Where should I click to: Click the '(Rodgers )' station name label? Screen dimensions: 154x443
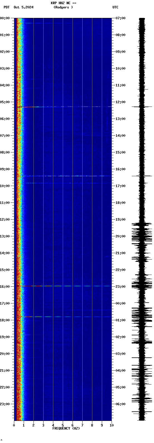coord(63,7)
